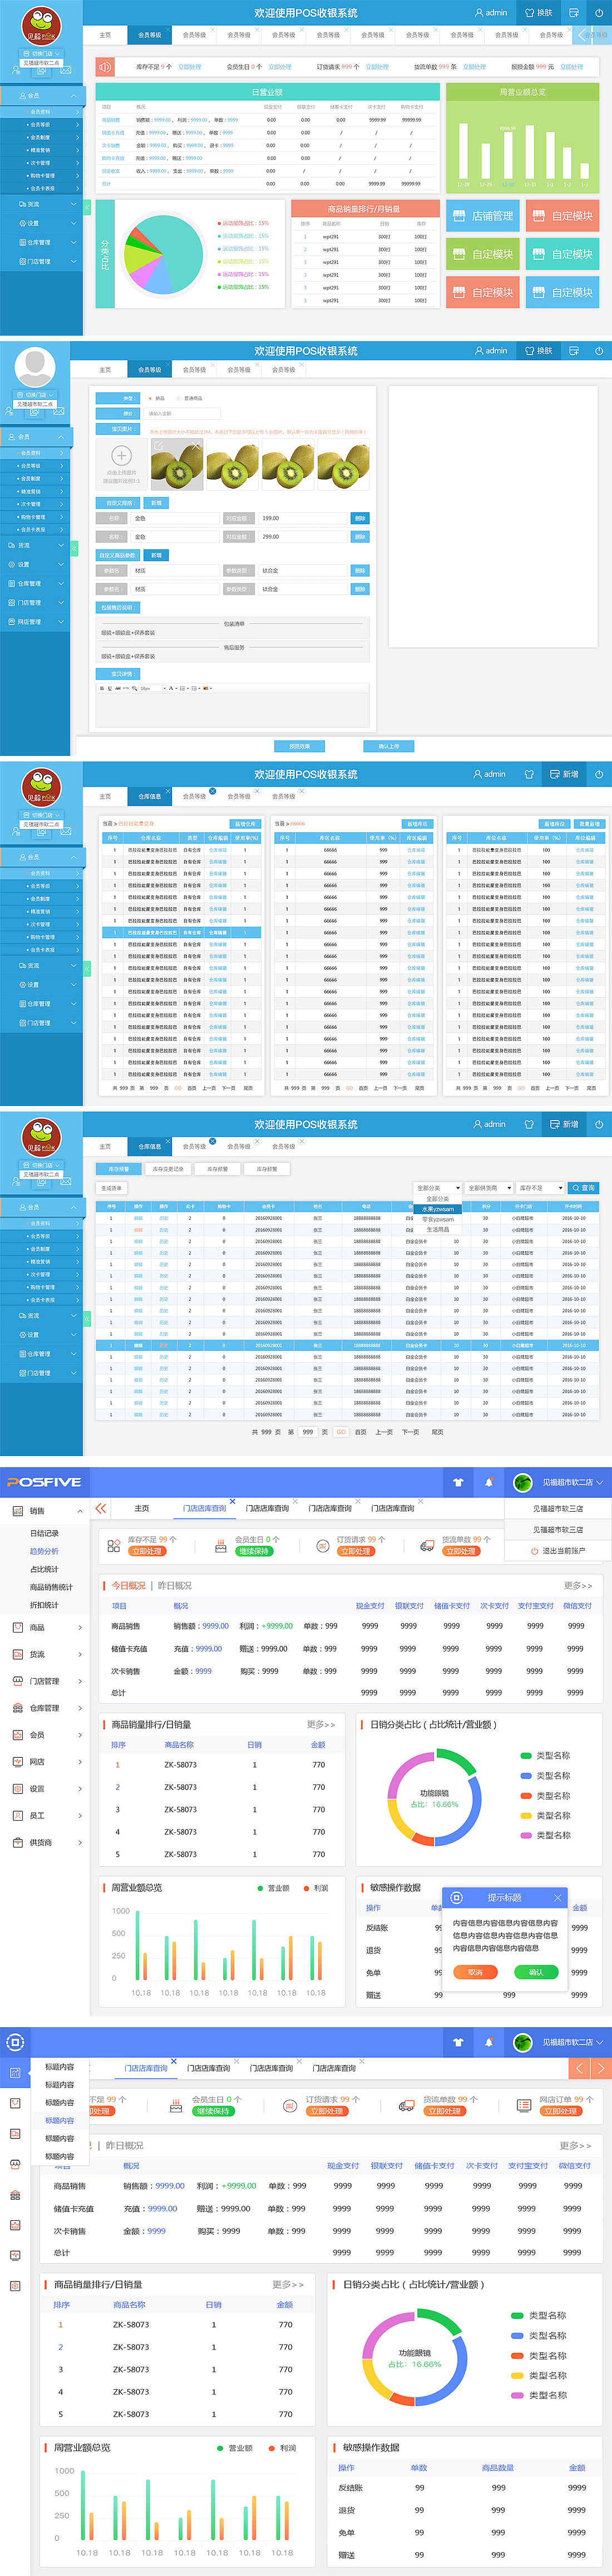The width and height of the screenshot is (612, 2576).
Task: Click the orange 取消 button in the dialog
Action: (x=475, y=1973)
